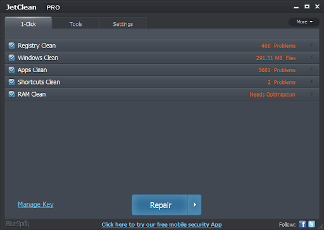Toggle the Windows Clean checkbox

click(12, 57)
